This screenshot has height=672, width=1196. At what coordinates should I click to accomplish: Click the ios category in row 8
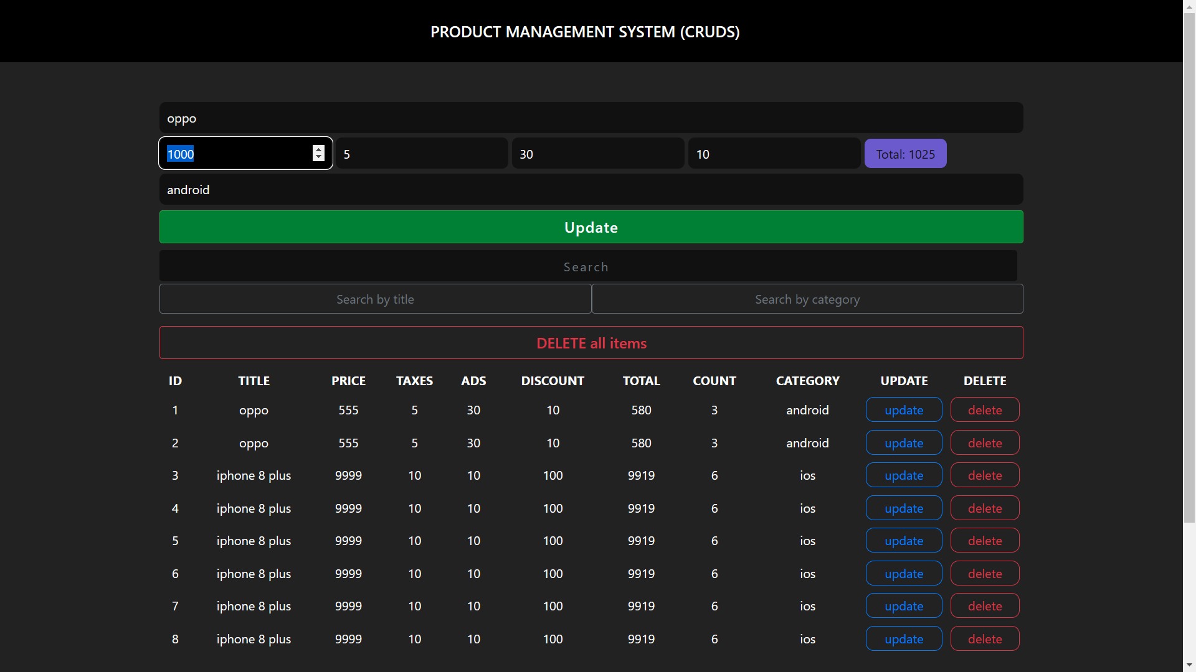[x=807, y=639]
